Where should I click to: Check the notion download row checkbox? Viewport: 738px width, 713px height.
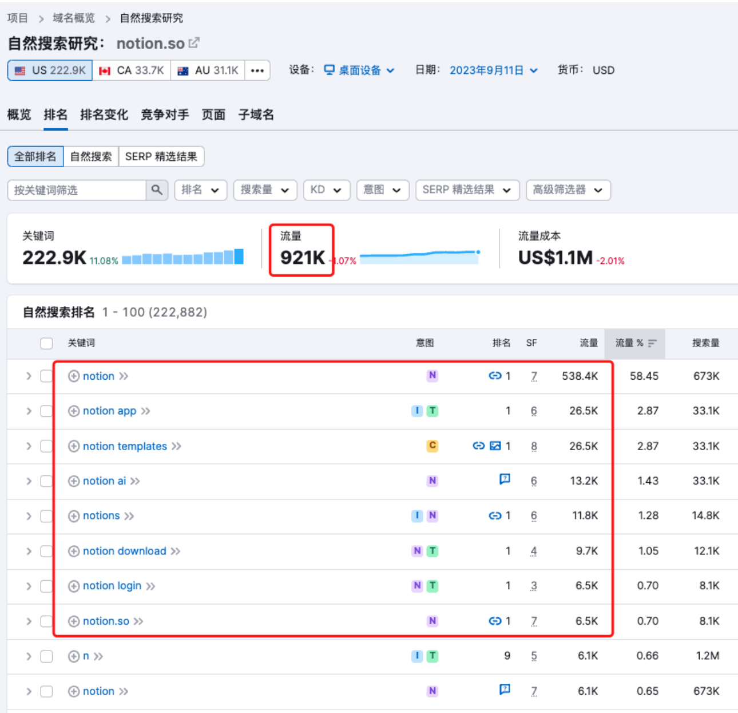point(47,551)
